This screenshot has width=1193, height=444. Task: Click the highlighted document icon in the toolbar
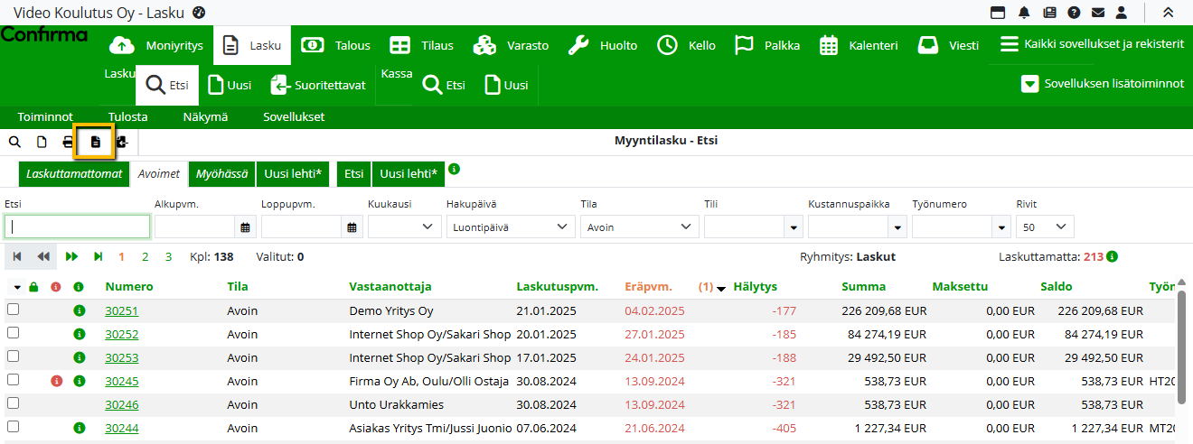[95, 142]
